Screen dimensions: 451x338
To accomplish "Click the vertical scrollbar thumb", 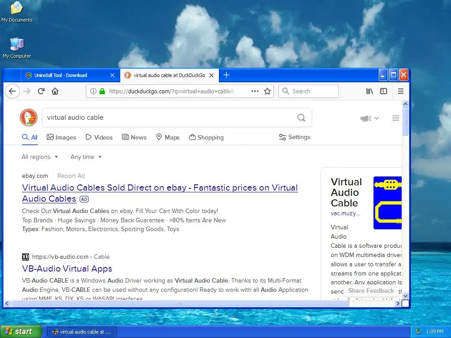I will click(405, 121).
